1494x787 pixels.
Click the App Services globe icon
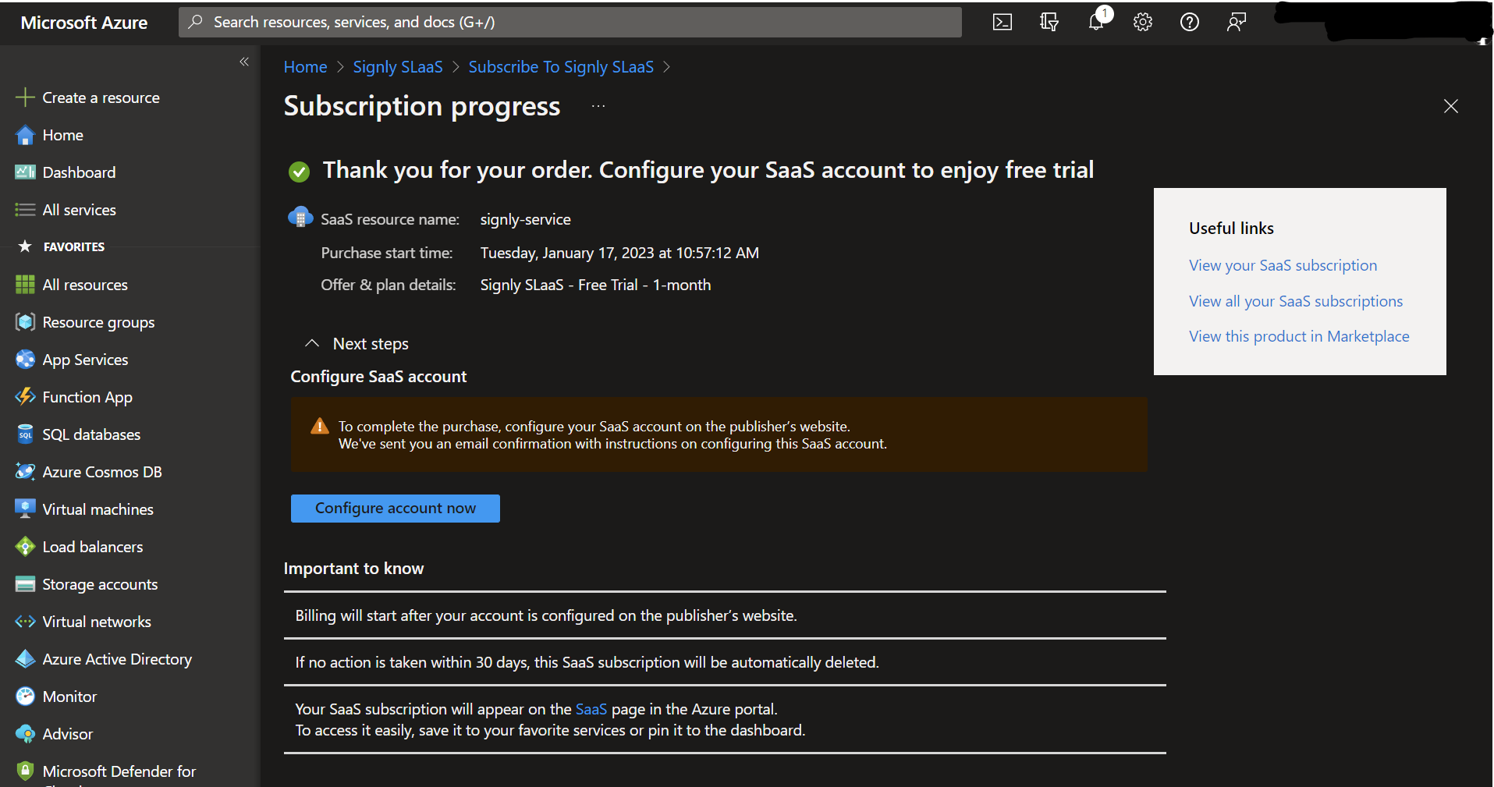pyautogui.click(x=25, y=360)
